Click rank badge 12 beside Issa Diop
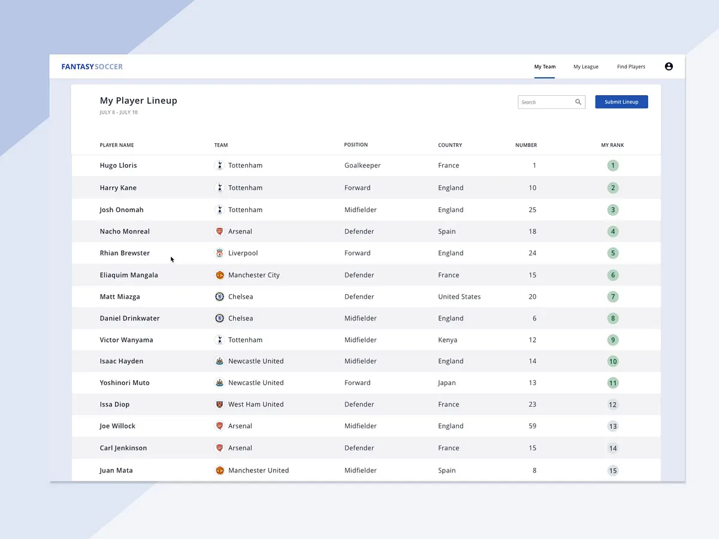719x539 pixels. tap(612, 404)
